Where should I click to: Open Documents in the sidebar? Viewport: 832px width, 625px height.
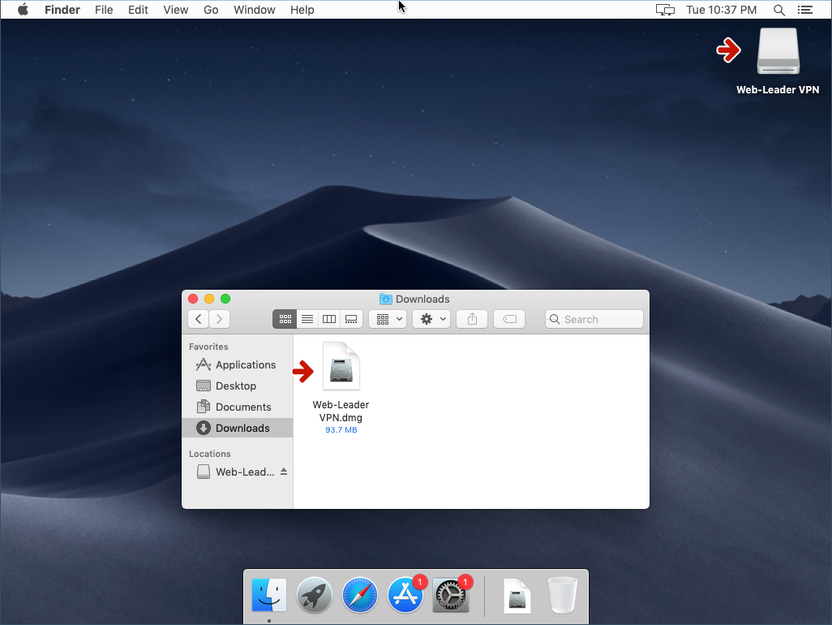(238, 407)
